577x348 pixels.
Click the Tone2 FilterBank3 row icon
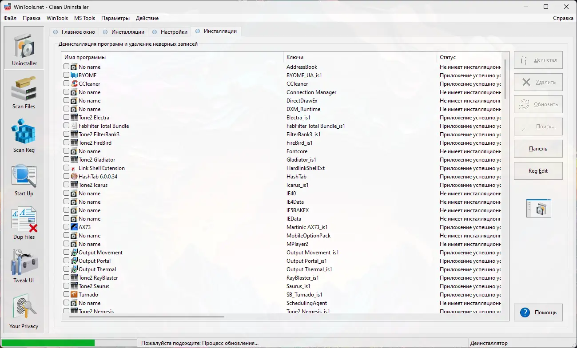tap(74, 134)
